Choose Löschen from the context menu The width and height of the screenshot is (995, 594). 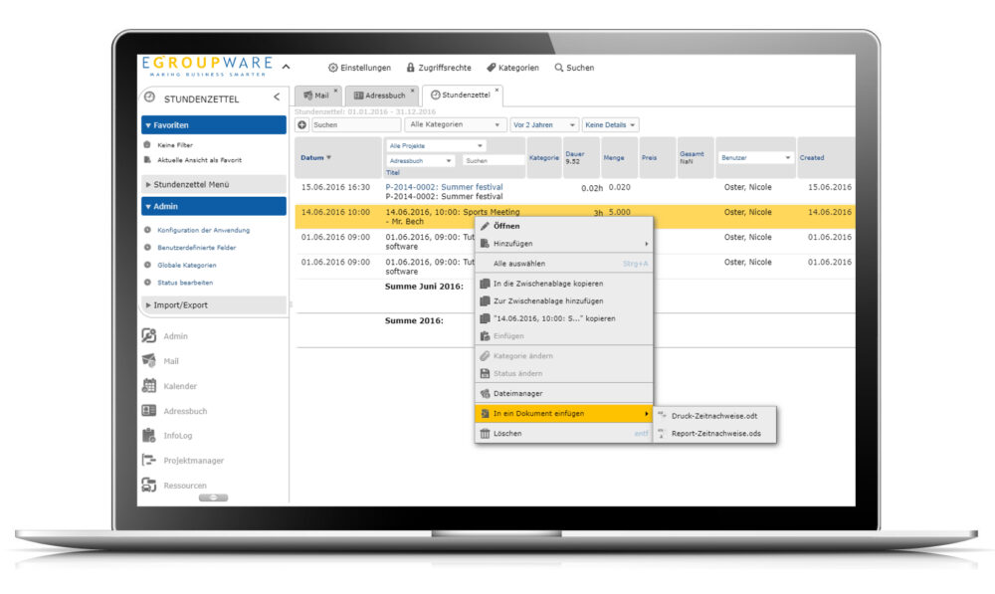pos(506,434)
